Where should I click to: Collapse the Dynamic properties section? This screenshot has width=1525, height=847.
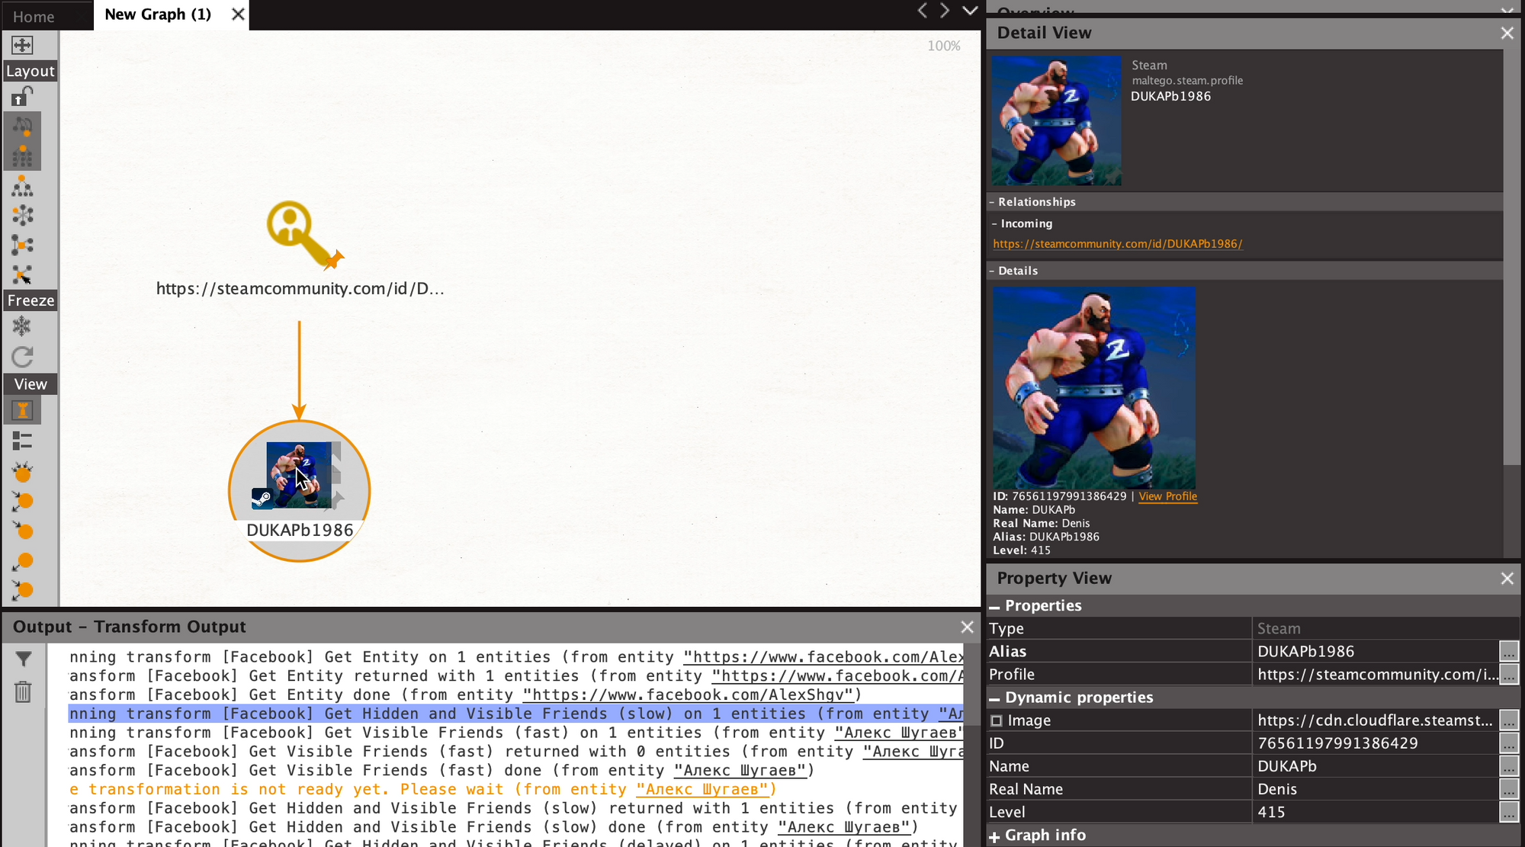(x=994, y=698)
